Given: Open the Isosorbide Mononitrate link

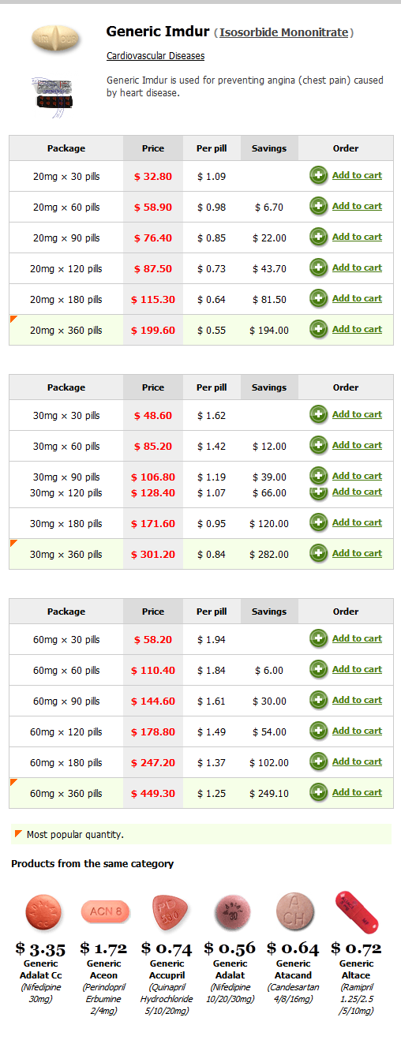Looking at the screenshot, I should [284, 32].
